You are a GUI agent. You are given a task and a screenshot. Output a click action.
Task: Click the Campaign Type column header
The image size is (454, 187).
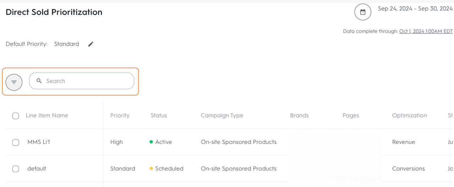point(222,116)
